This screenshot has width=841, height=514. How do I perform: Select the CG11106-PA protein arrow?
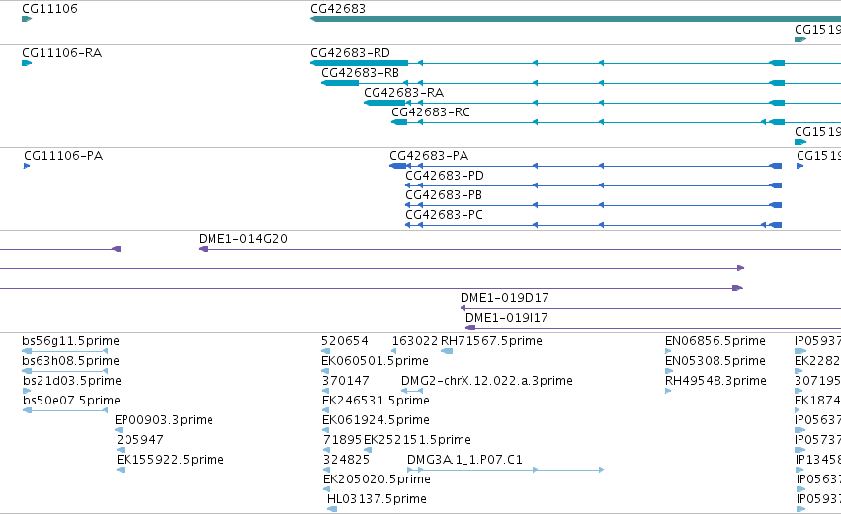click(27, 166)
